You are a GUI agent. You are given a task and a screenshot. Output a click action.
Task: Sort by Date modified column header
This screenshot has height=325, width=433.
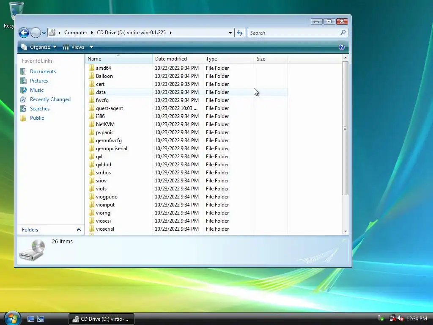178,58
